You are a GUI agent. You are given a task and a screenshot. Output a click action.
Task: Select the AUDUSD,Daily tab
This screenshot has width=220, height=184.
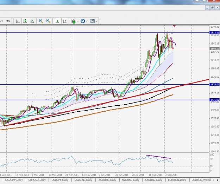[x=107, y=180]
